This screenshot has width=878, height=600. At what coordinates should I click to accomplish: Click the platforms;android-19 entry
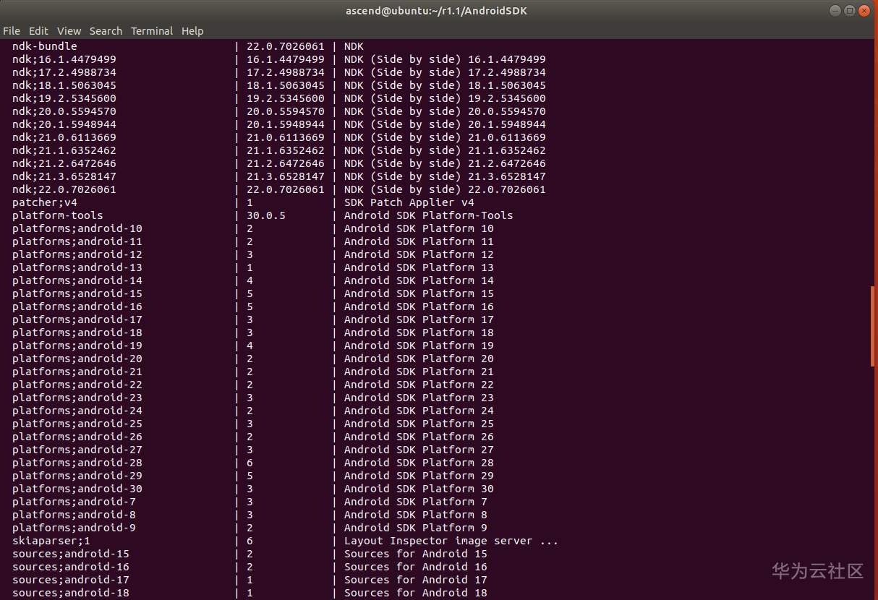point(77,346)
